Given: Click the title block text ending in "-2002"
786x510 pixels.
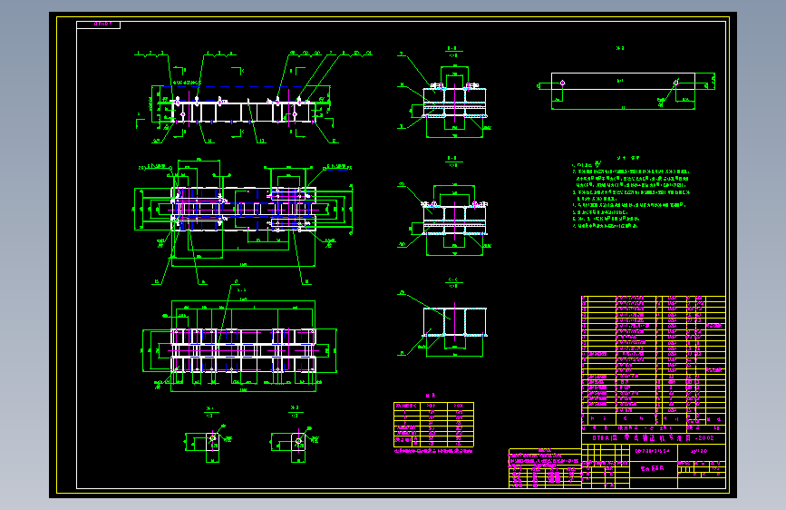Looking at the screenshot, I should (653, 437).
